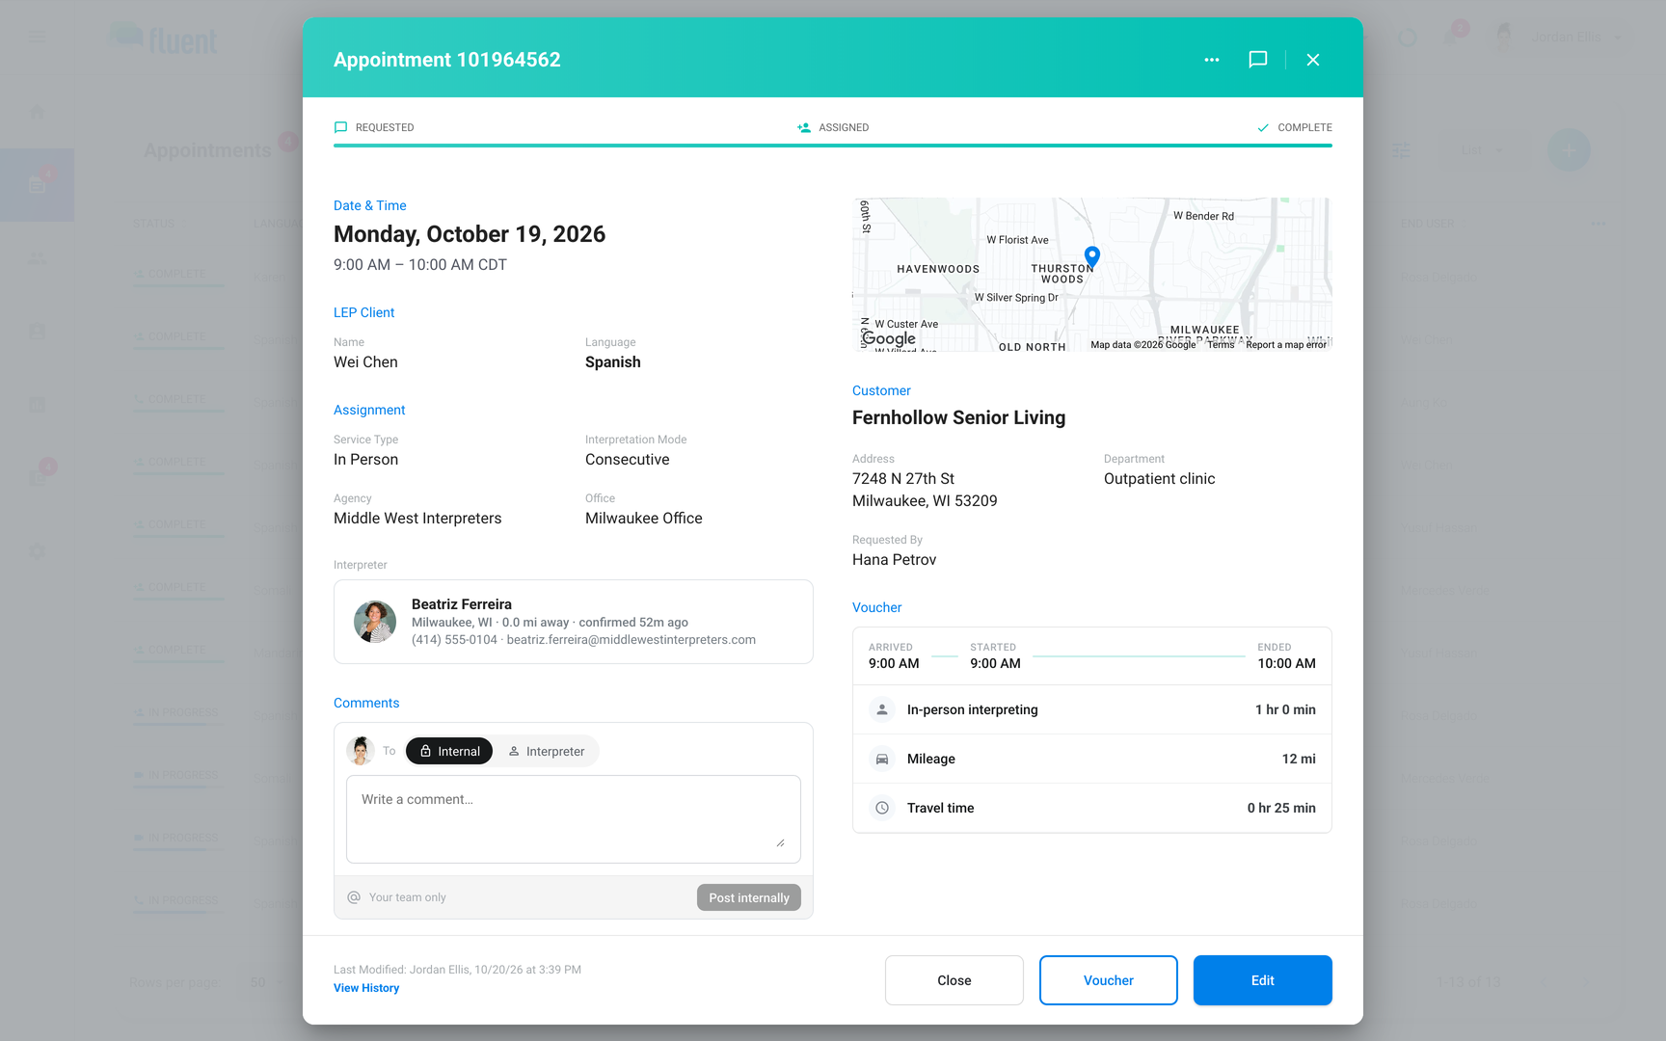Click the background add appointment plus button
The height and width of the screenshot is (1041, 1666).
(1569, 150)
